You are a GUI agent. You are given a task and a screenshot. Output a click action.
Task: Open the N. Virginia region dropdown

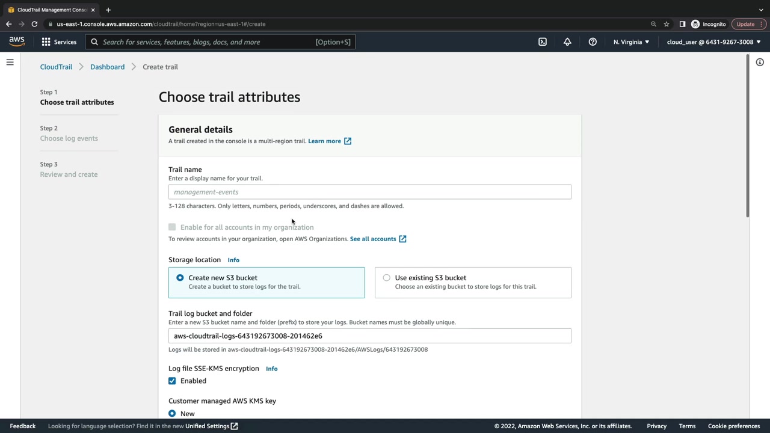coord(631,42)
